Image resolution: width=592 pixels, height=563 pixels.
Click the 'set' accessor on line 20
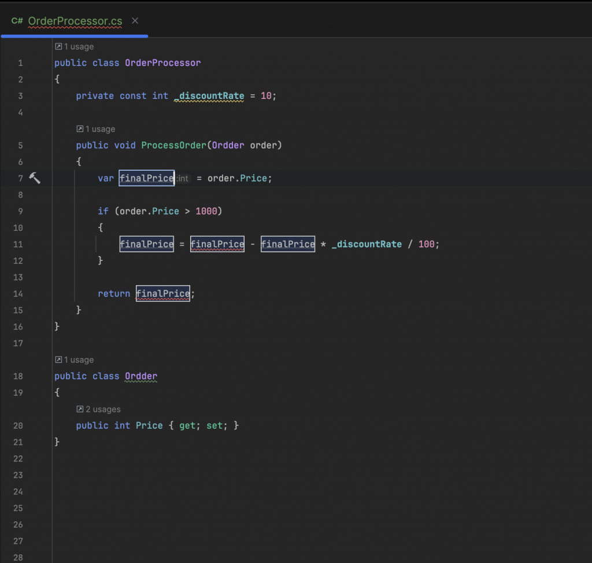(x=214, y=426)
